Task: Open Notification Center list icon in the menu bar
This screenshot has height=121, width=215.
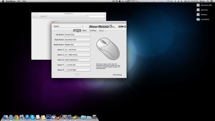Action: [x=212, y=1]
